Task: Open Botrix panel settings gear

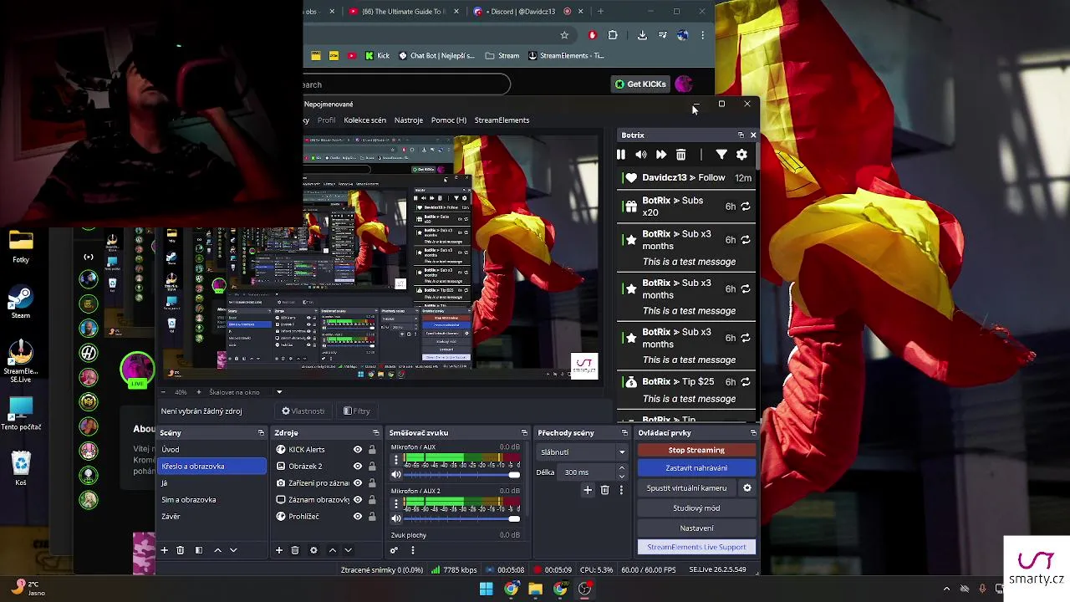Action: click(x=741, y=155)
